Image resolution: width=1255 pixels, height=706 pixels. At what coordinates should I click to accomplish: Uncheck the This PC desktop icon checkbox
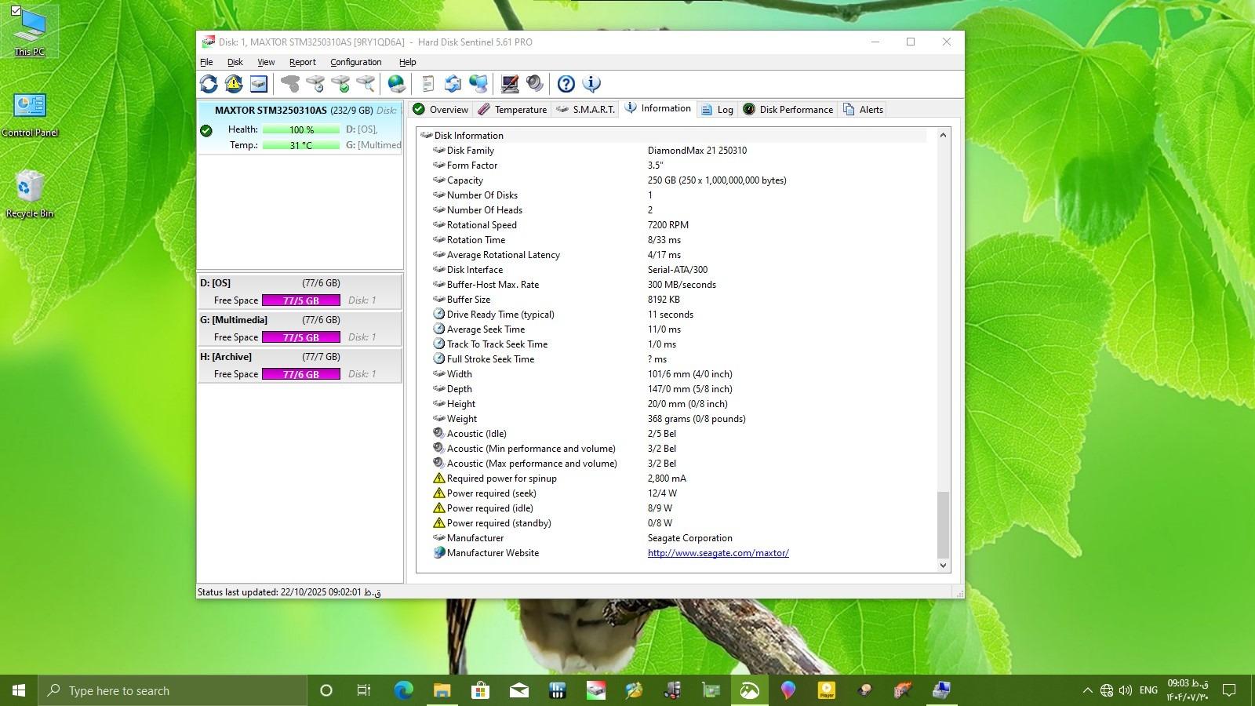16,11
